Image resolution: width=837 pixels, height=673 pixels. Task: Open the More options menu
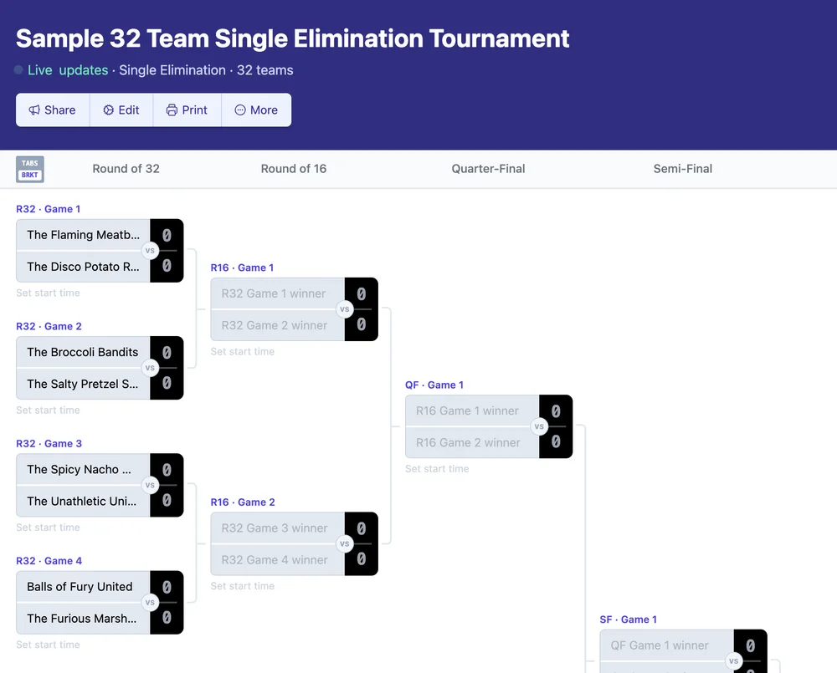(x=256, y=110)
